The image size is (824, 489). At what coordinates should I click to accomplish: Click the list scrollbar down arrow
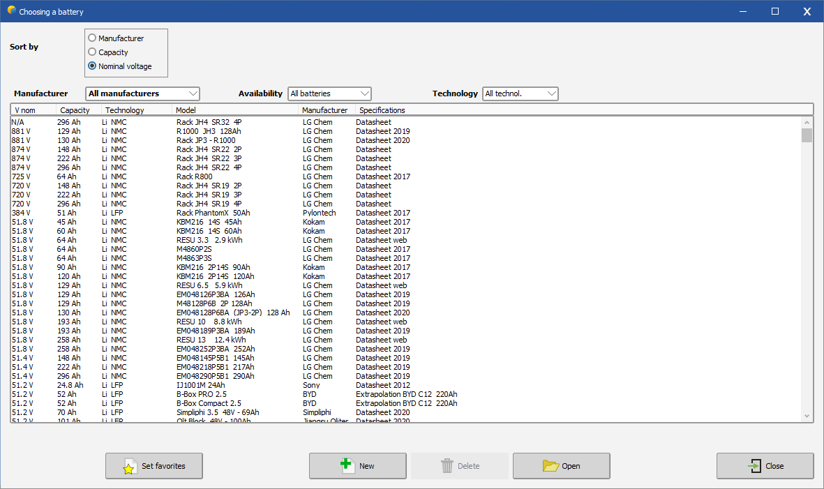click(807, 416)
